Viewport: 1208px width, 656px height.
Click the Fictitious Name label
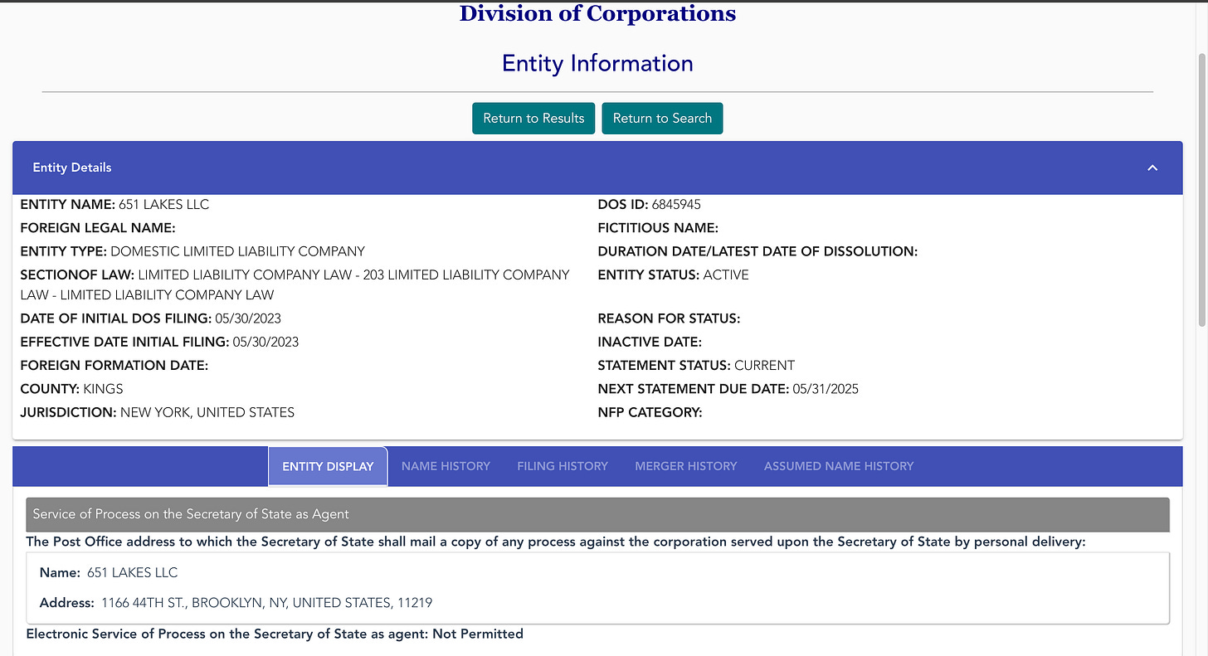658,228
